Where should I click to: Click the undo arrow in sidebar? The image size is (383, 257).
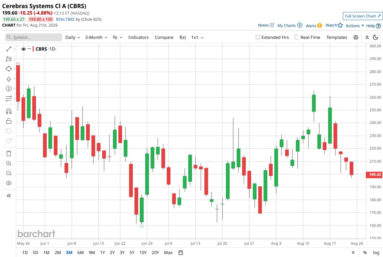pos(9,131)
